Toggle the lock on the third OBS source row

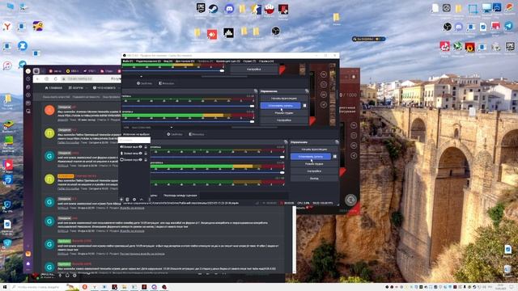(x=146, y=159)
